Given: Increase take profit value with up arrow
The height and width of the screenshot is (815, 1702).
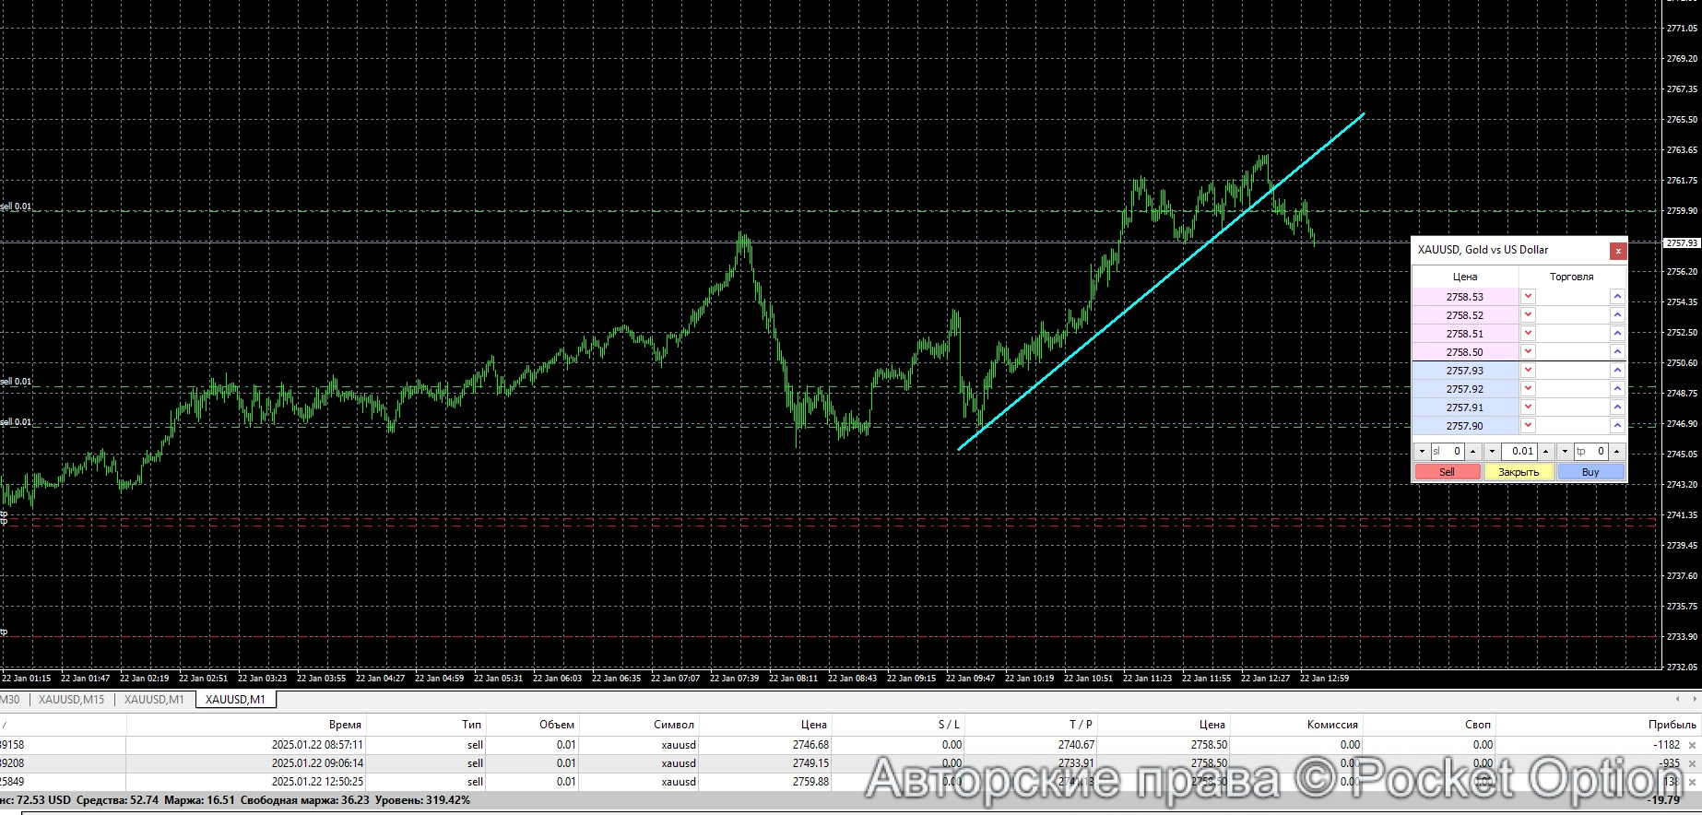Looking at the screenshot, I should pos(1616,452).
